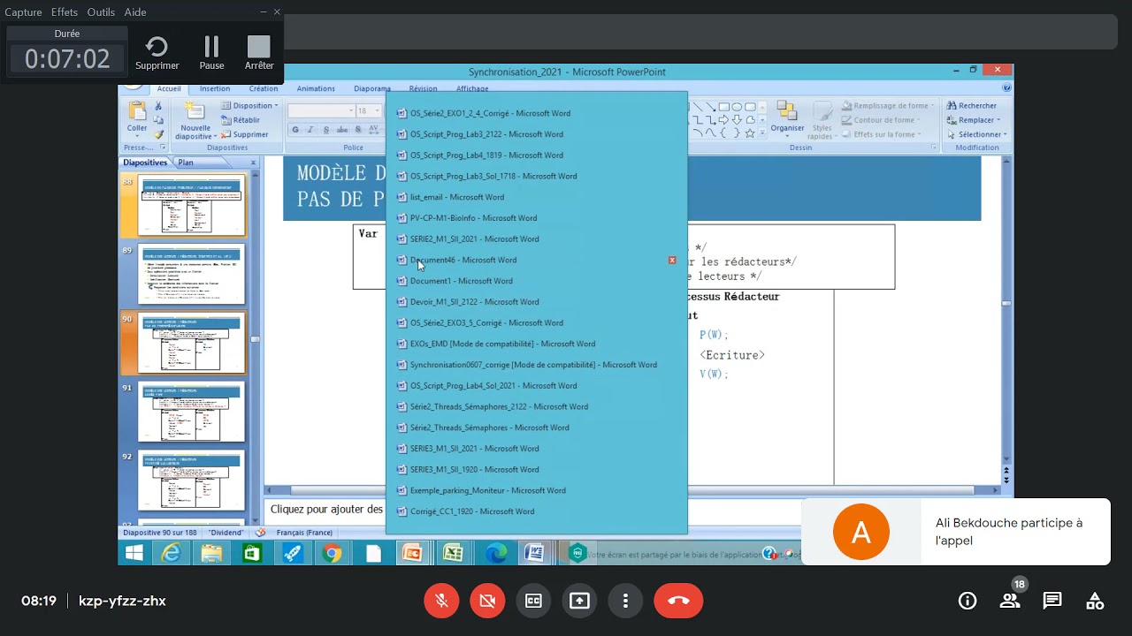Viewport: 1132px width, 636px height.
Task: Switch to OS_Script_Prog_Lab3_2122 Word window
Action: [537, 134]
